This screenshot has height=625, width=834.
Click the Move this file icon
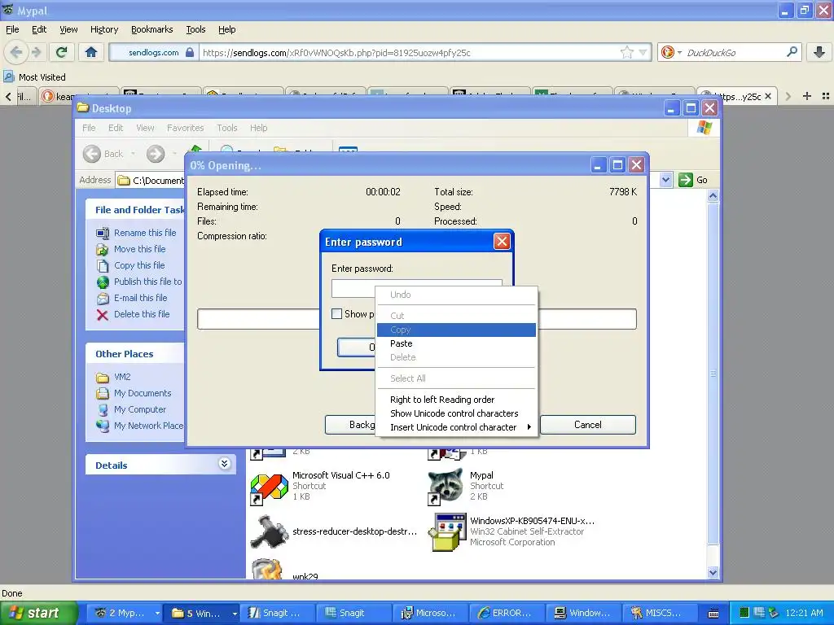tap(103, 249)
